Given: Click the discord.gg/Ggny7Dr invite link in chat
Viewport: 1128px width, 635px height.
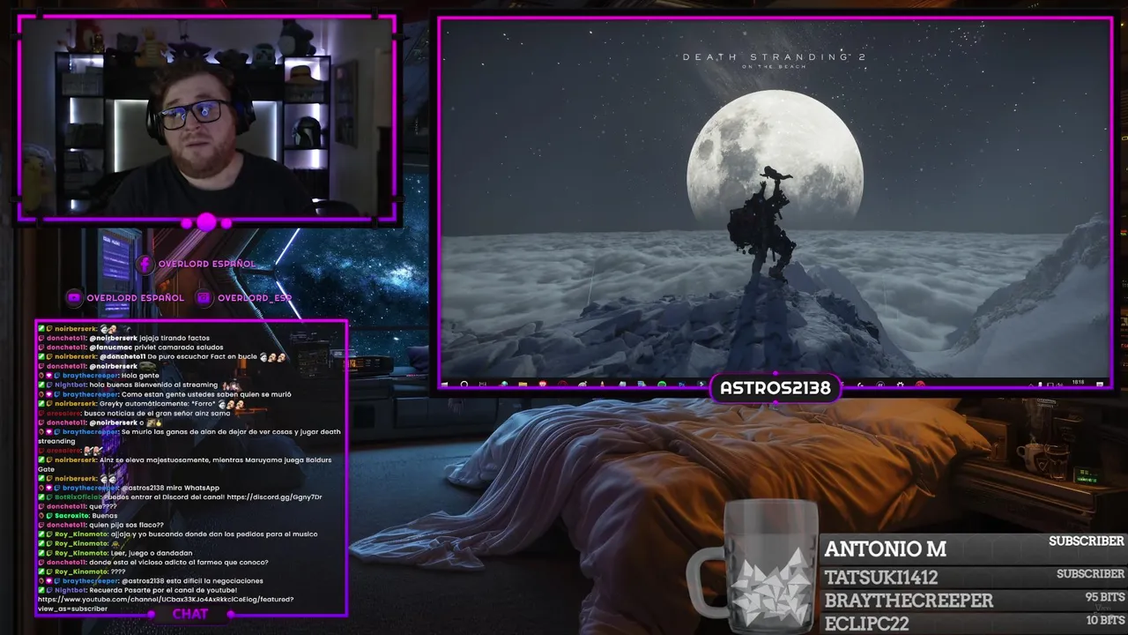Looking at the screenshot, I should click(x=274, y=497).
